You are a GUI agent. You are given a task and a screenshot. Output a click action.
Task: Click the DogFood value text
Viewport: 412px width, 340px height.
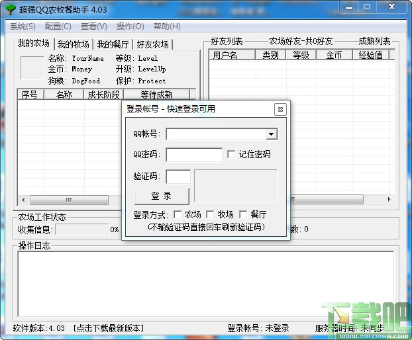(86, 81)
